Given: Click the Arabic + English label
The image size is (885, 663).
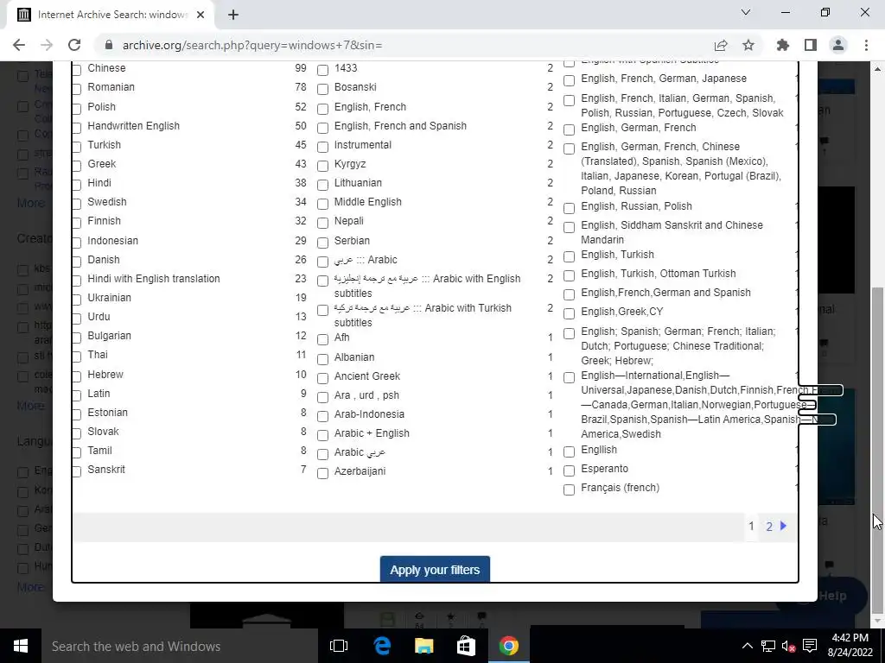Looking at the screenshot, I should click(372, 433).
